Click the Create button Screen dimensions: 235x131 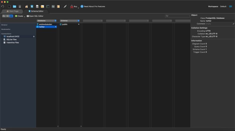[x=19, y=16]
